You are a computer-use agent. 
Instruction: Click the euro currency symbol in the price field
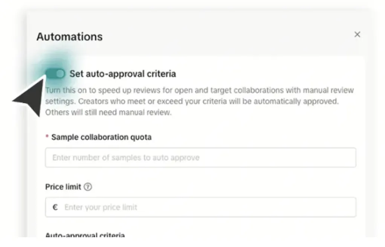click(x=55, y=207)
